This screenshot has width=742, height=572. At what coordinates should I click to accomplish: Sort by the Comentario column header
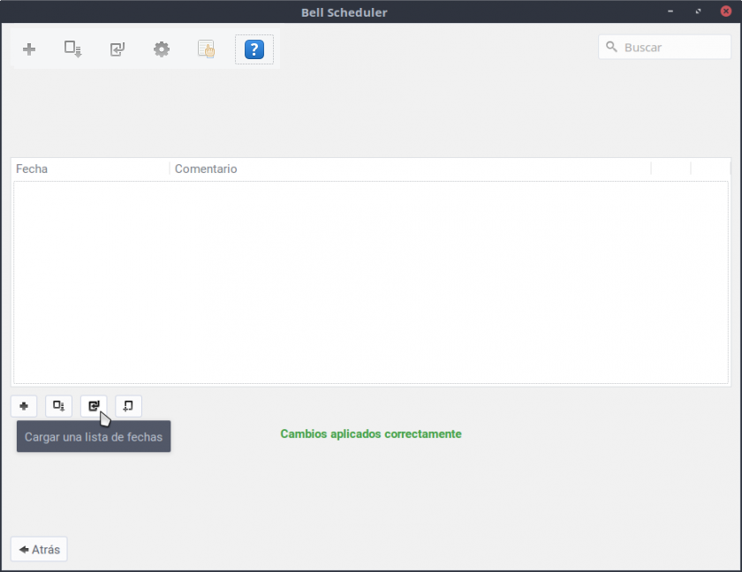(406, 169)
